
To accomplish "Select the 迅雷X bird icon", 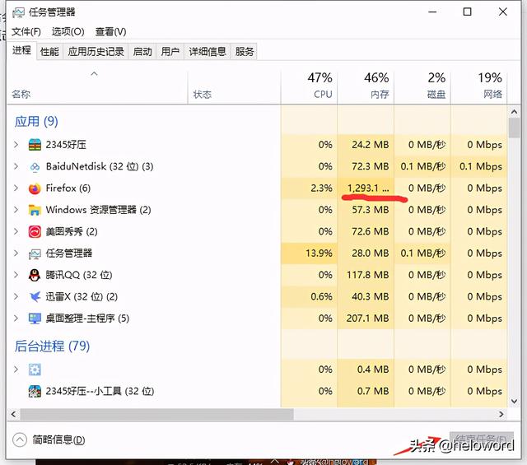I will pos(35,296).
